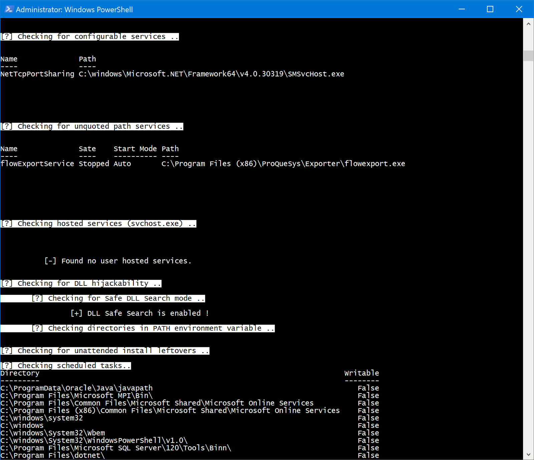Click the 'Found no user hosted services' message
534x460 pixels.
point(117,261)
